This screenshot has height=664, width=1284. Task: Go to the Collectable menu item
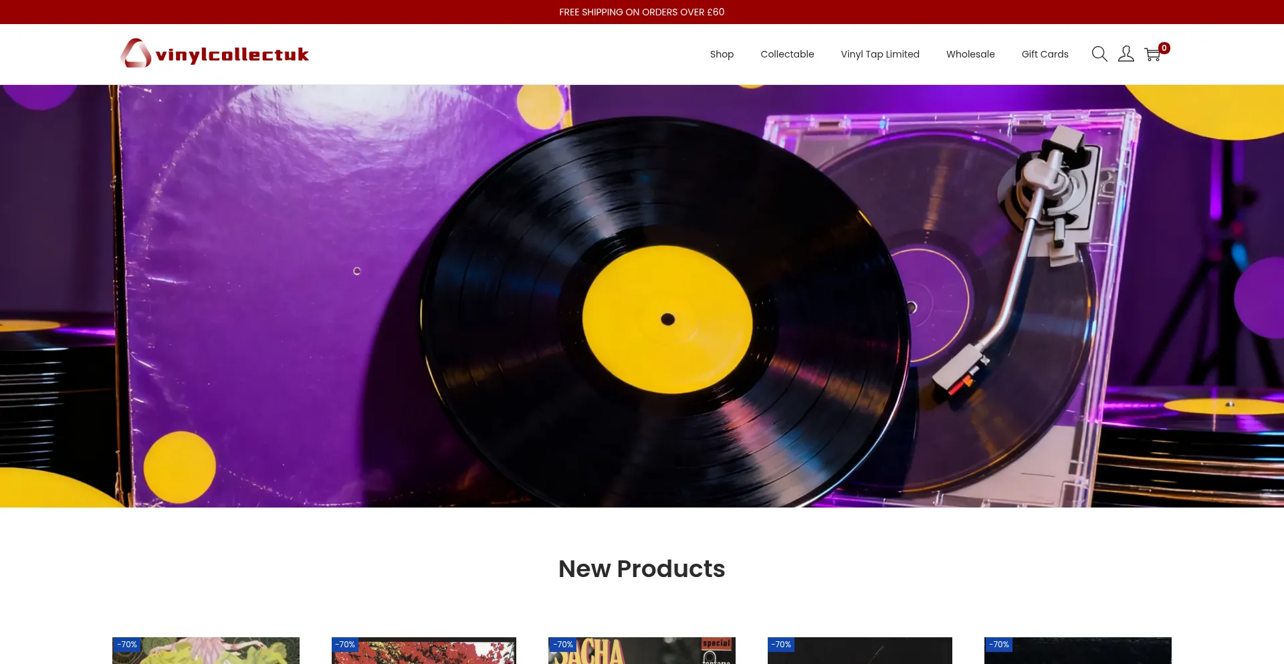[x=787, y=54]
